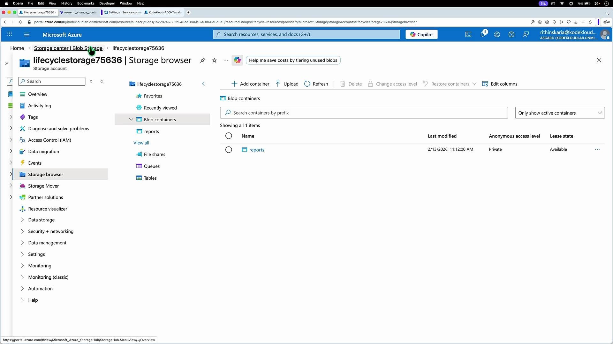Switch to the Settings Service connections tab
Image resolution: width=613 pixels, height=344 pixels.
tap(123, 12)
